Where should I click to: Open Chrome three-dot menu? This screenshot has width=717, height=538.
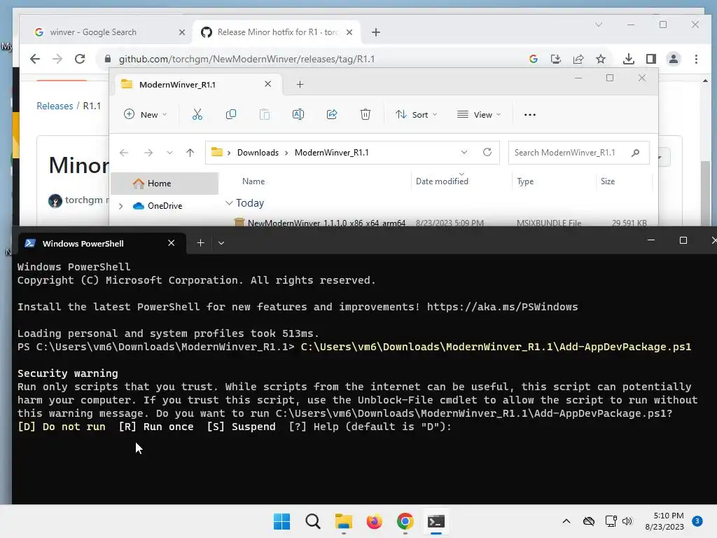pos(696,59)
